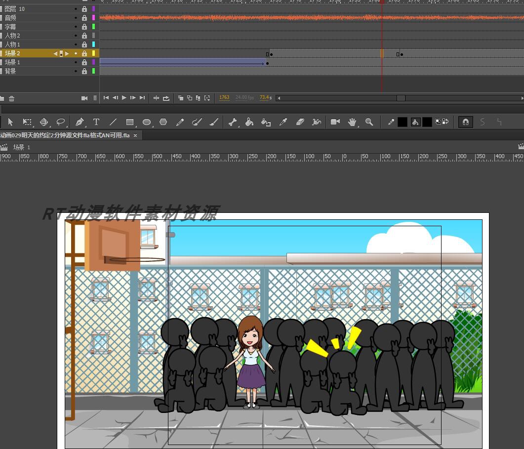Go to next keyframe on 场景 2
Screen dimensions: 524x449
tap(67, 53)
